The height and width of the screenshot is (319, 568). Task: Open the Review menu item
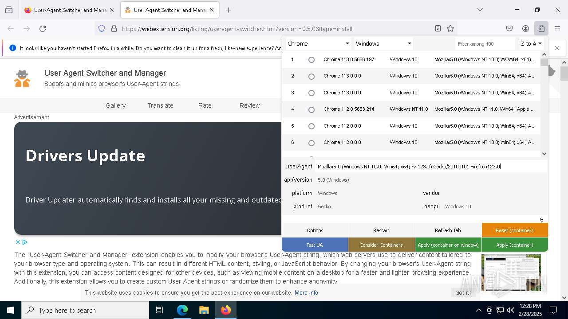pos(249,105)
